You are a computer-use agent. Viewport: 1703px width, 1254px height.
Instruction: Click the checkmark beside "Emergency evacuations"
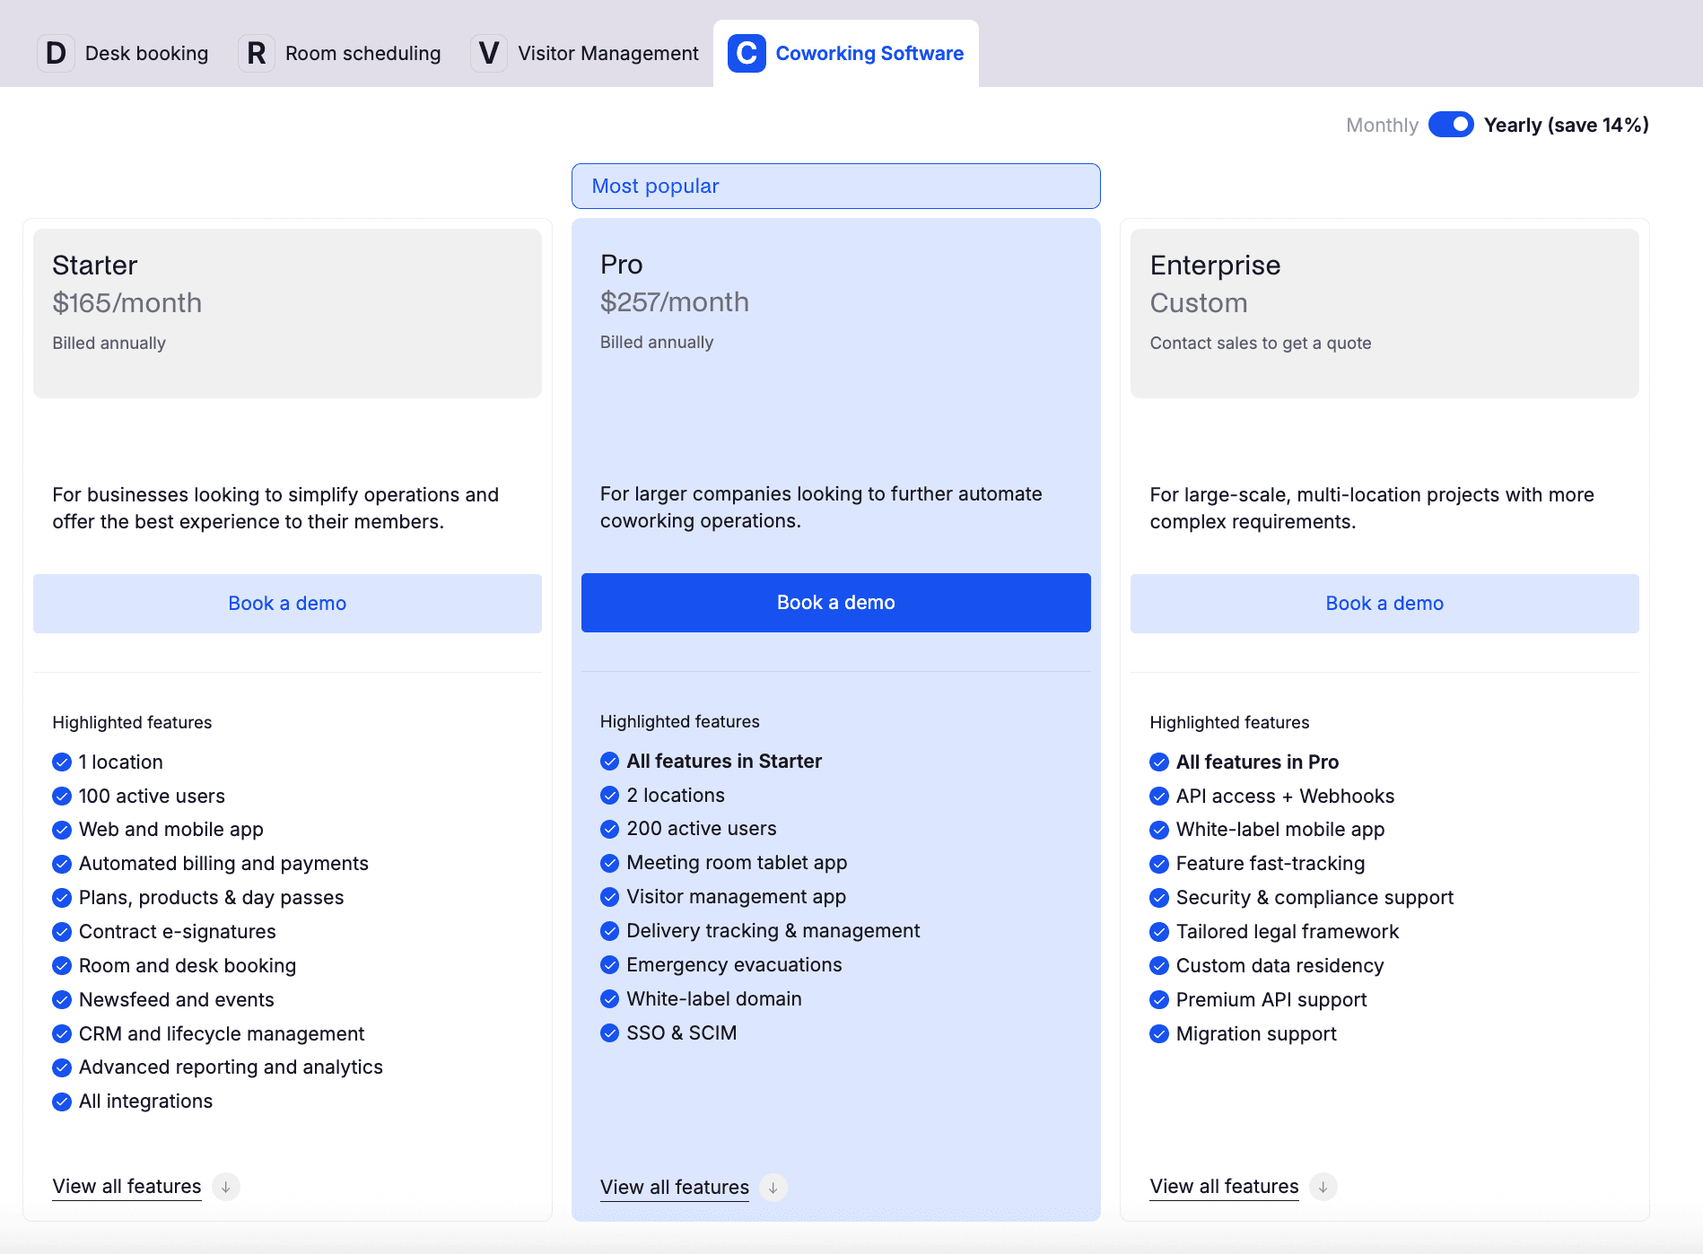(x=608, y=964)
